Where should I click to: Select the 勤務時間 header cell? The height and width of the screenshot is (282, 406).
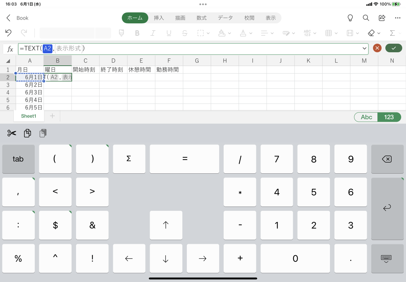pyautogui.click(x=169, y=70)
